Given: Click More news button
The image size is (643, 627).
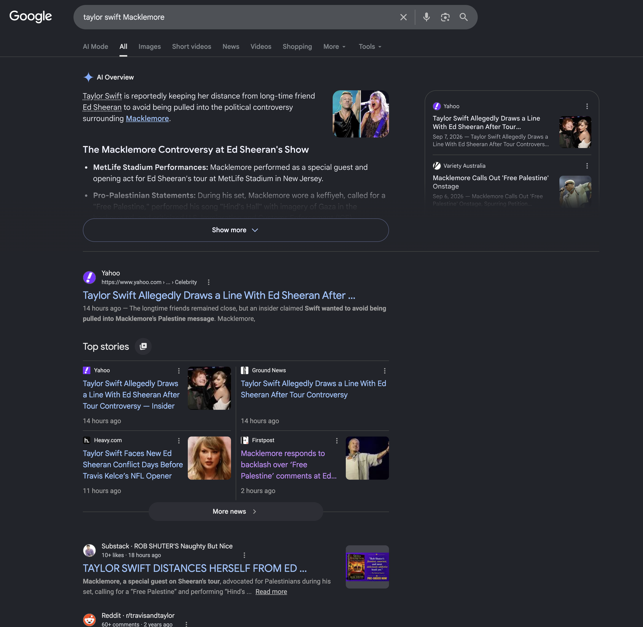Looking at the screenshot, I should [236, 512].
